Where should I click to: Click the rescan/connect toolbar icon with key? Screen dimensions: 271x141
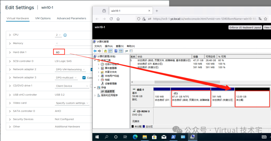(126, 51)
